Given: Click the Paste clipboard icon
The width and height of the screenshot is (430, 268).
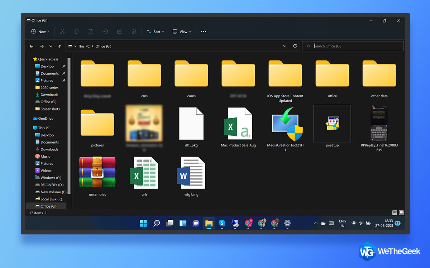Looking at the screenshot, I should coord(91,31).
